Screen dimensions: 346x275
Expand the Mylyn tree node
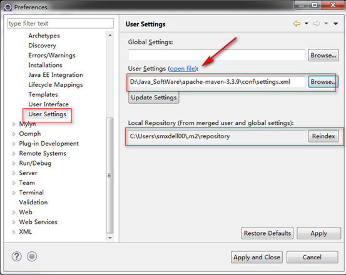(14, 124)
